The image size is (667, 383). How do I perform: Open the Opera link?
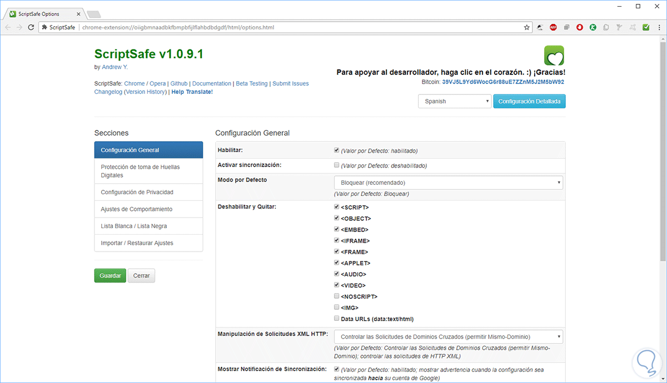[x=158, y=83]
